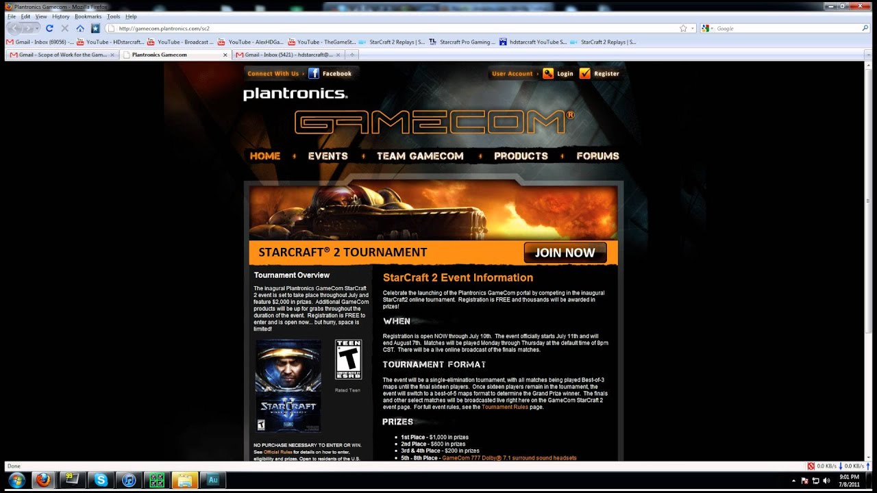Click the ESRB Teen rating image
Image resolution: width=877 pixels, height=493 pixels.
(x=348, y=359)
